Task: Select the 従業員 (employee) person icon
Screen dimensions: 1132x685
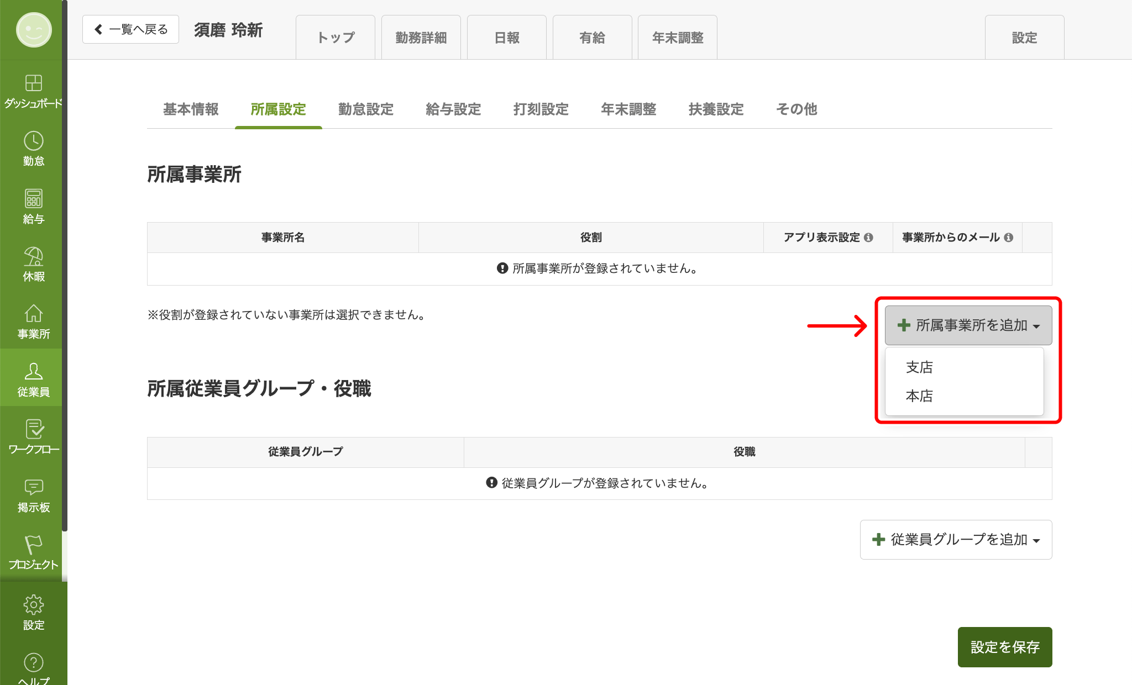Action: (33, 373)
